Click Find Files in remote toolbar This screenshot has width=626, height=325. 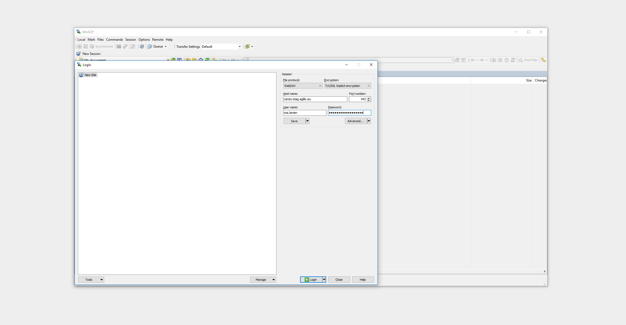pyautogui.click(x=528, y=60)
